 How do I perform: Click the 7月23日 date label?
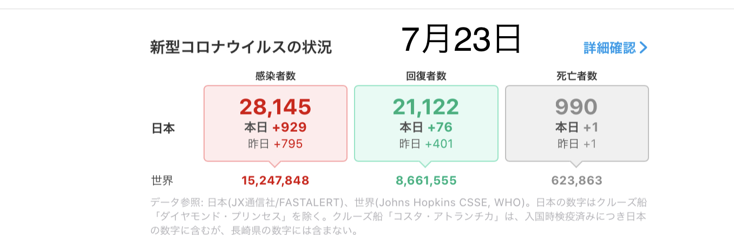click(x=461, y=39)
